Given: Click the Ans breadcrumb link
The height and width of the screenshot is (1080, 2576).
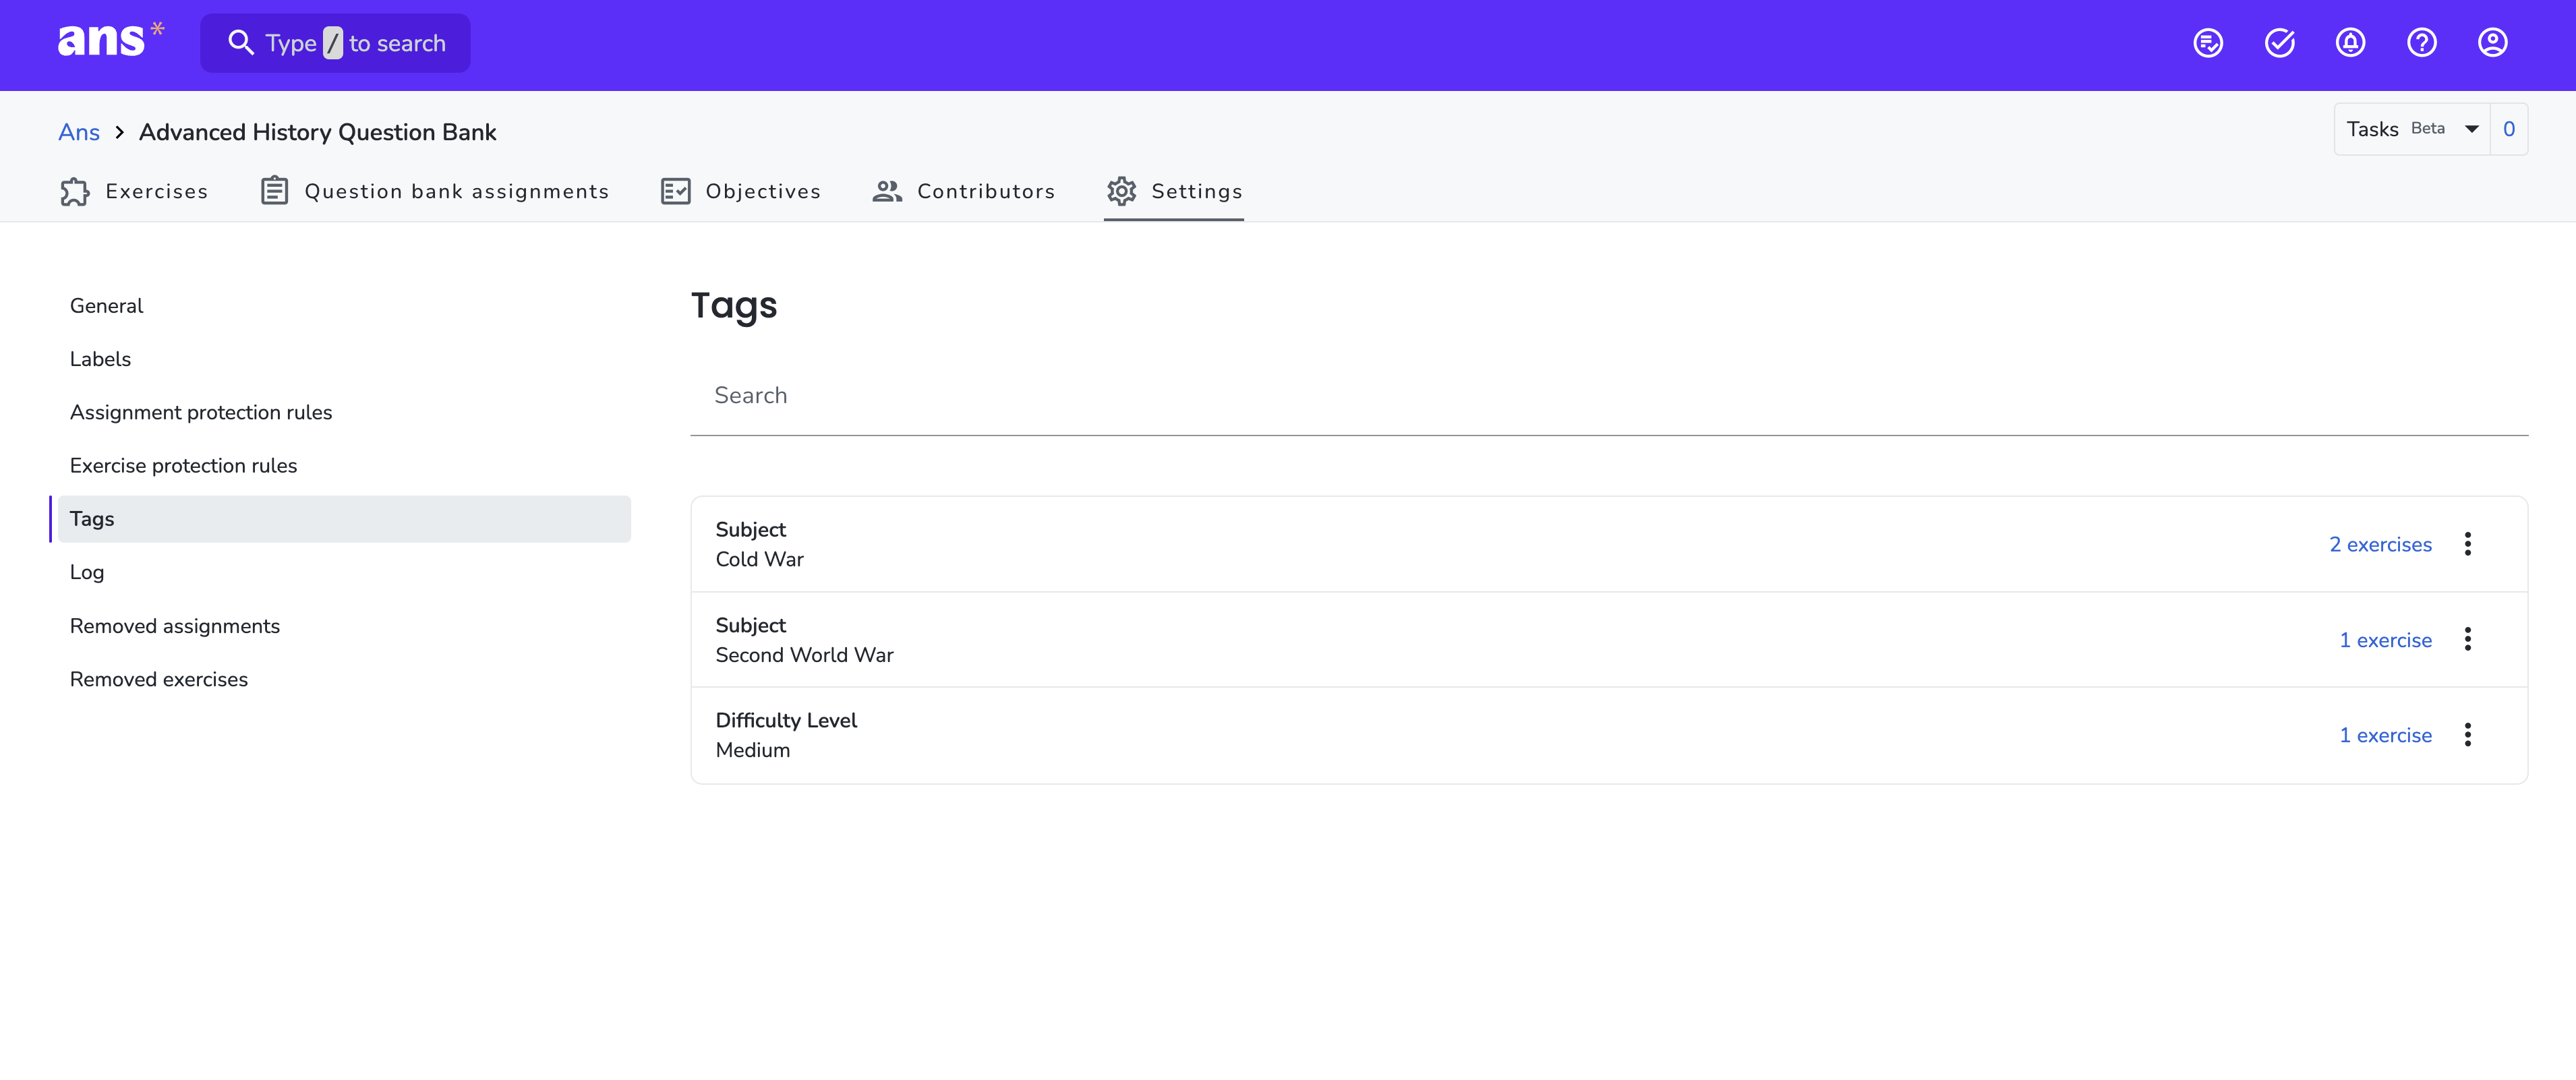Looking at the screenshot, I should click(x=79, y=132).
